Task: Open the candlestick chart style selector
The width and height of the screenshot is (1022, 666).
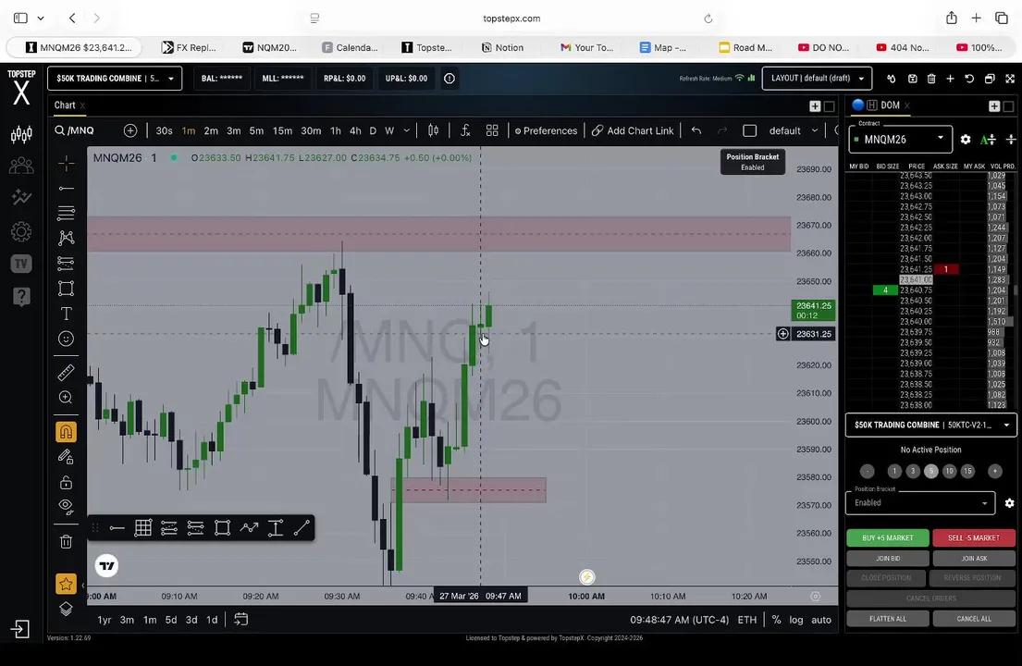Action: click(x=434, y=131)
